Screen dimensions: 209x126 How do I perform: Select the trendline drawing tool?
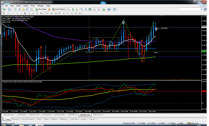[x=21, y=13]
